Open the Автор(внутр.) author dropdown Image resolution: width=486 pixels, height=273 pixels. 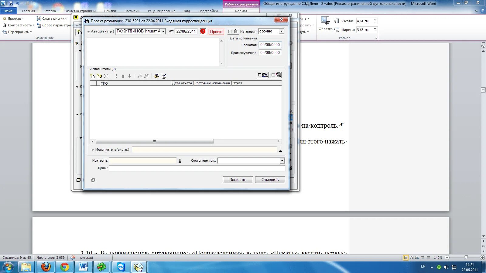163,31
